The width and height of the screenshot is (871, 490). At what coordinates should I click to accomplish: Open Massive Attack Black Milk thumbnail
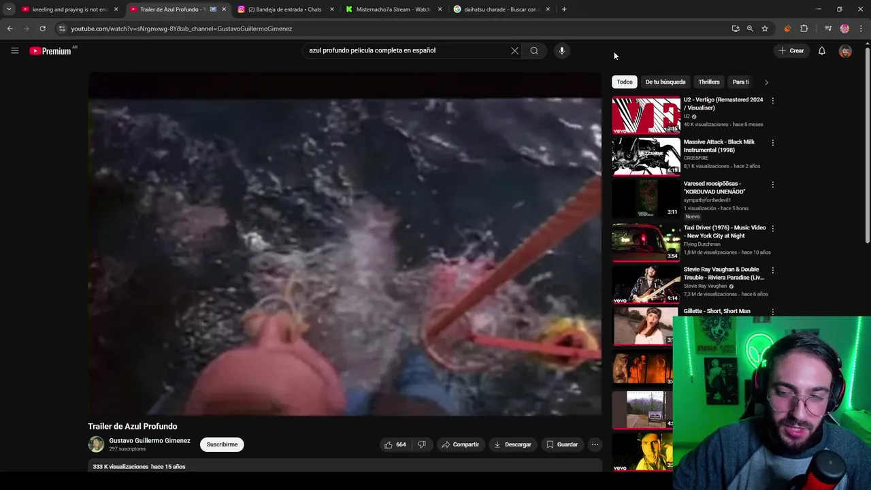[646, 157]
